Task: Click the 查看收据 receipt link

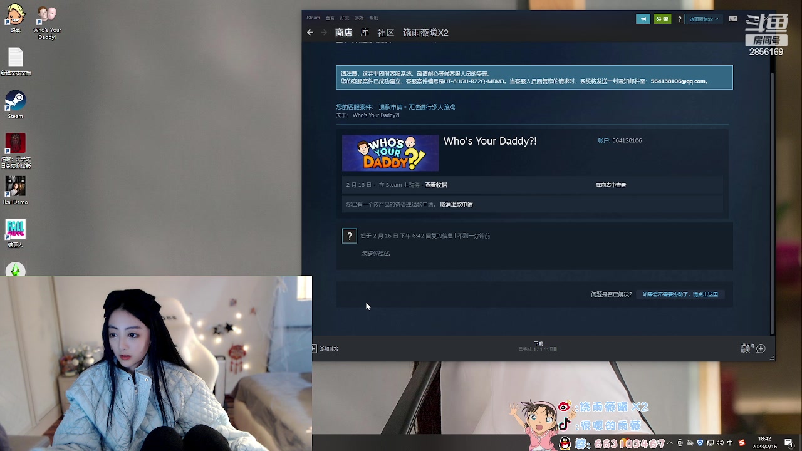Action: (x=436, y=185)
